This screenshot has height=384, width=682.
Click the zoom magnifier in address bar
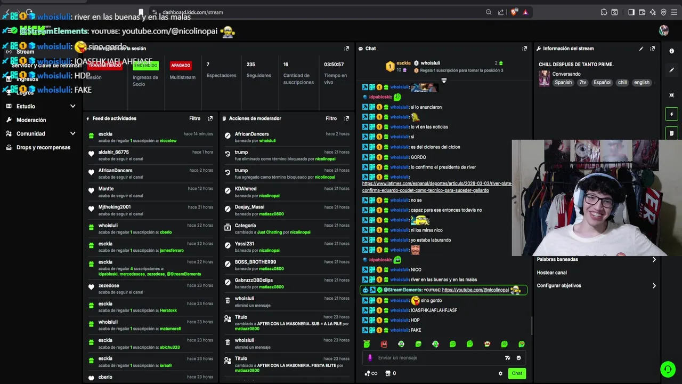tap(489, 12)
